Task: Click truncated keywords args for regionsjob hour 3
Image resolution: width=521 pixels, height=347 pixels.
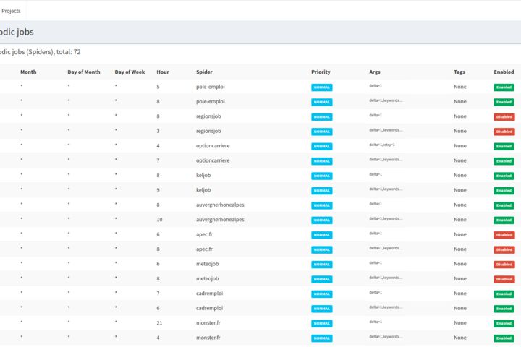Action: (386, 130)
